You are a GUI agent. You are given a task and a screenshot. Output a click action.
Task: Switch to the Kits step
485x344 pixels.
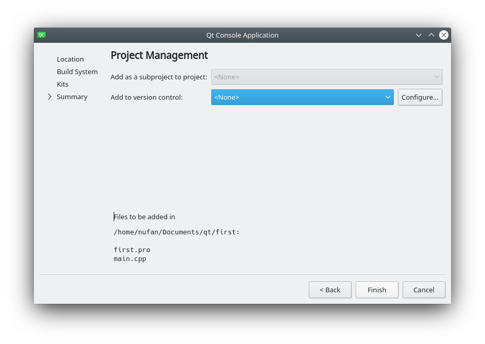63,84
